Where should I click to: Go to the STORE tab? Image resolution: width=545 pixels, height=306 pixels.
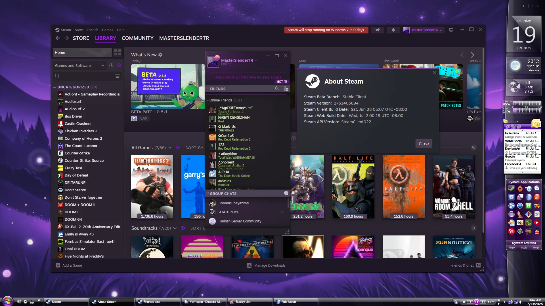(81, 38)
